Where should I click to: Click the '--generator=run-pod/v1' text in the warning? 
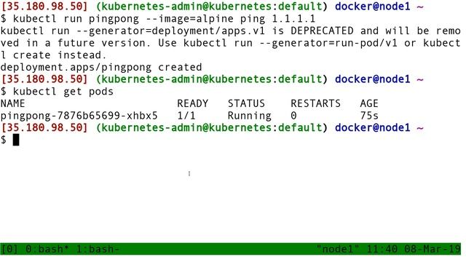pyautogui.click(x=328, y=43)
